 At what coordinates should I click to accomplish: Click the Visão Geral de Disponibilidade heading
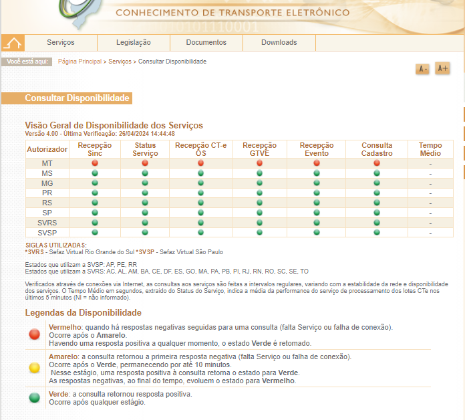(114, 125)
